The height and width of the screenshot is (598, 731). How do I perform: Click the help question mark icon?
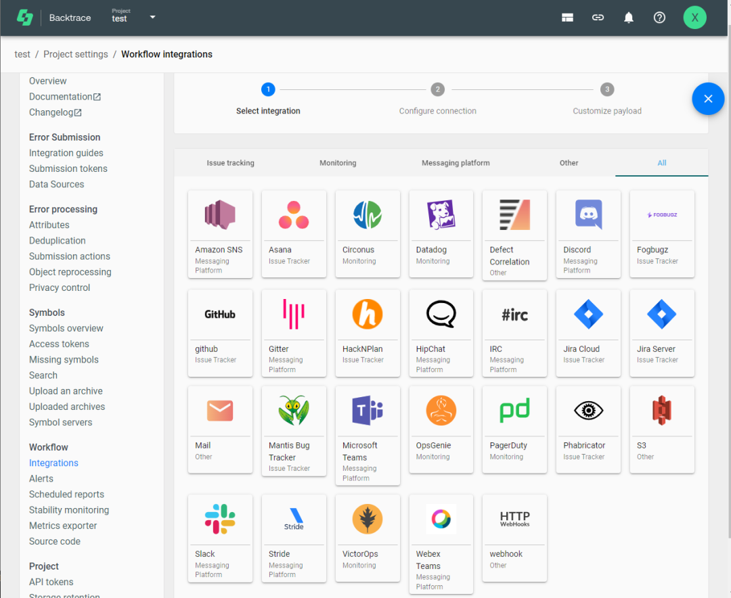pos(659,18)
